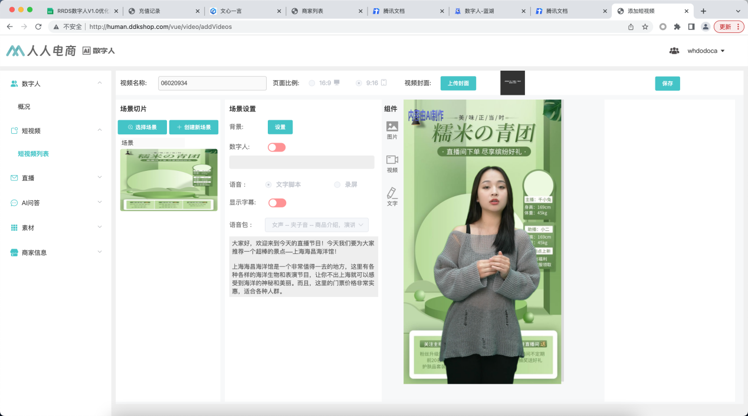Viewport: 748px width, 416px height.
Task: Open 短视频列表 in the sidebar
Action: tap(33, 154)
